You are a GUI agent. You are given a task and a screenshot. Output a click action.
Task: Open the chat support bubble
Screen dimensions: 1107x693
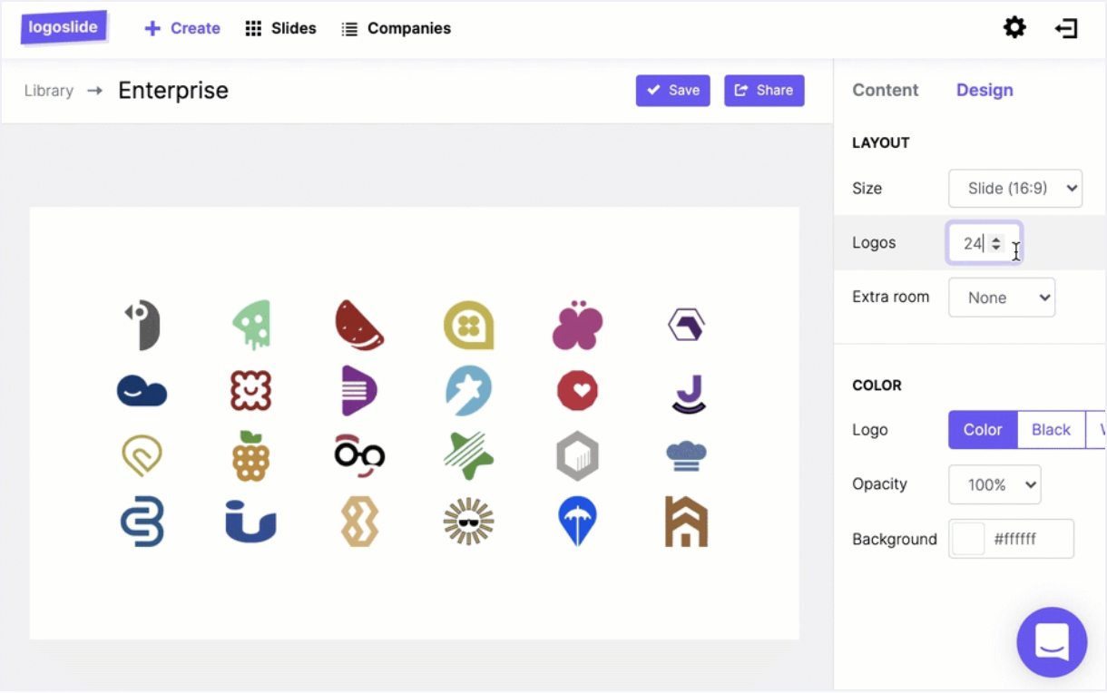1052,642
